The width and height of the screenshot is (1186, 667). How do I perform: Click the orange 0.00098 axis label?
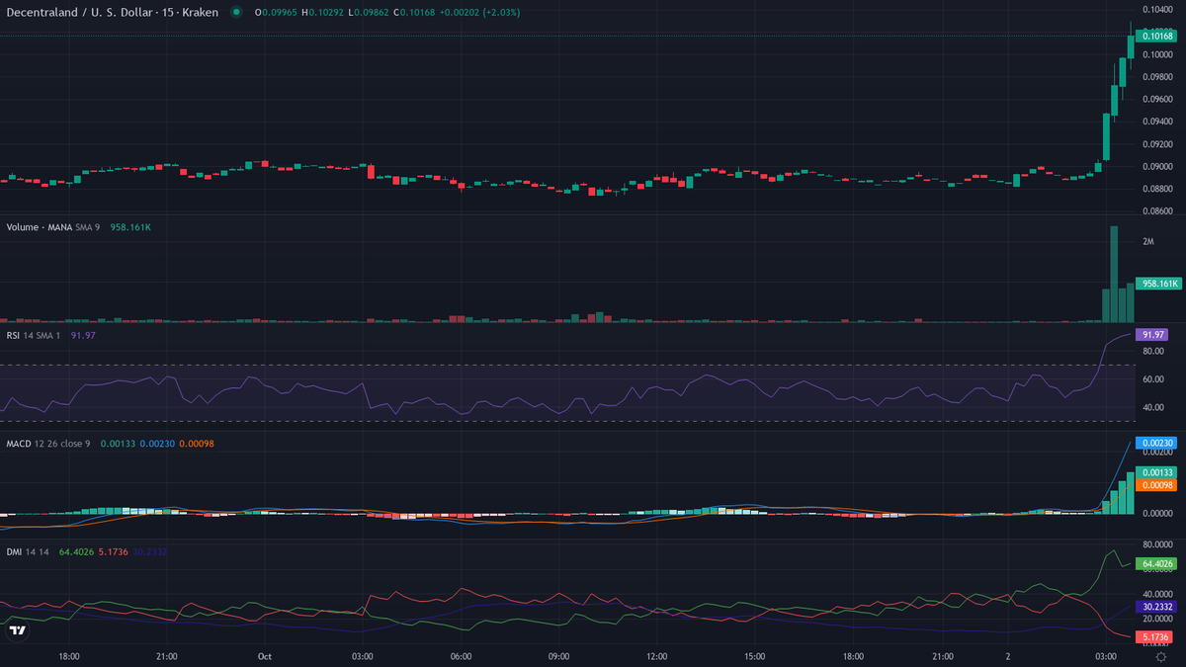coord(1156,485)
